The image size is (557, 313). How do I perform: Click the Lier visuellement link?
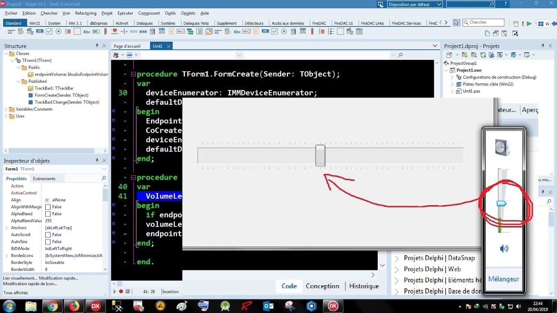(20, 278)
